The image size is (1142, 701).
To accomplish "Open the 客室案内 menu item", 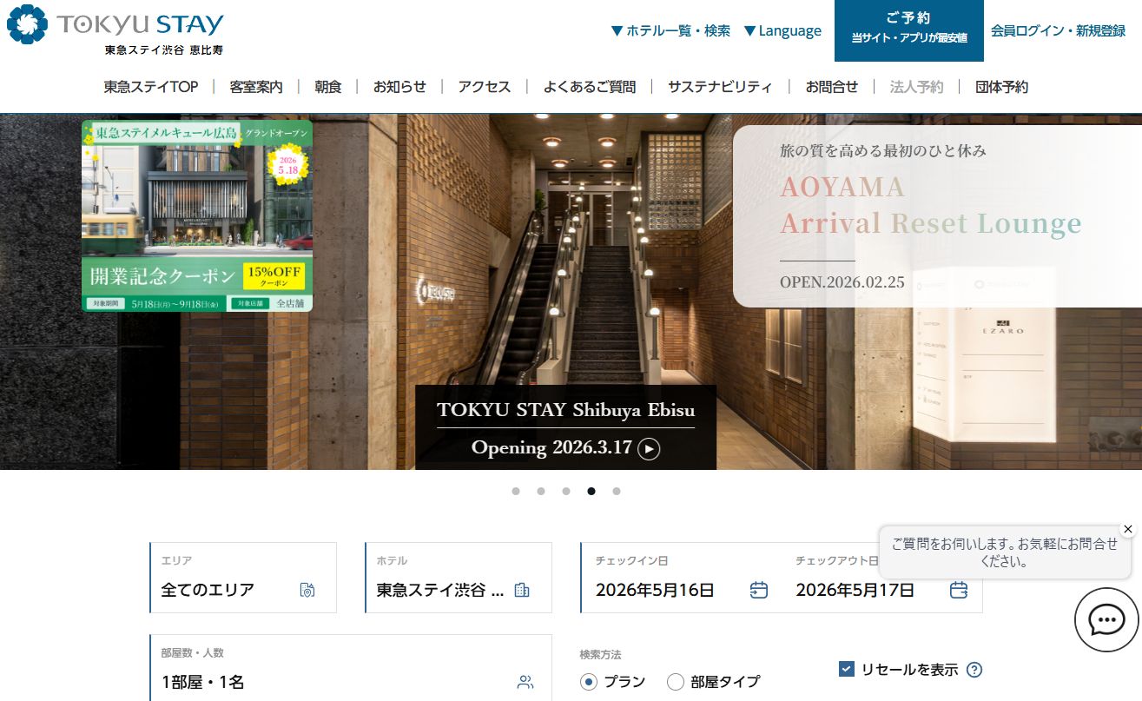I will click(x=256, y=87).
